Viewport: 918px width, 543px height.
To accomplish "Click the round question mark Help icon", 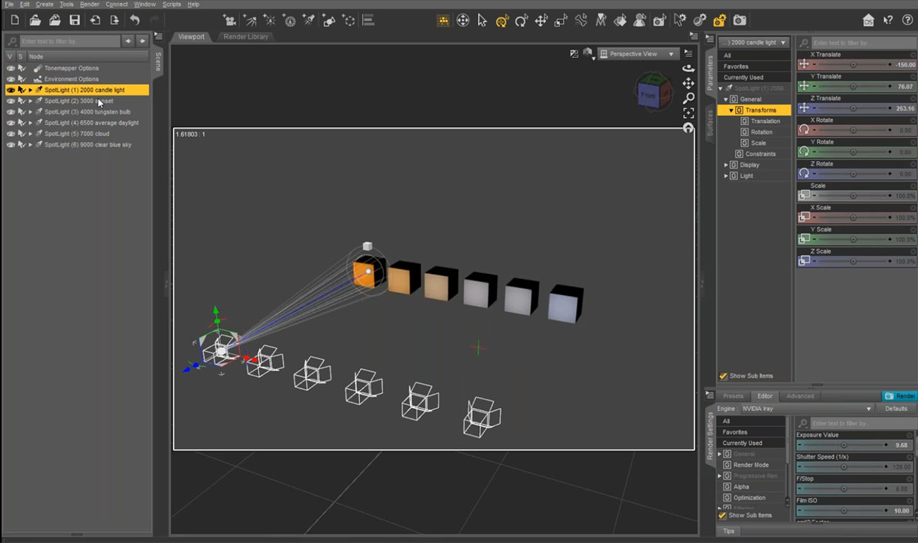I will [907, 20].
